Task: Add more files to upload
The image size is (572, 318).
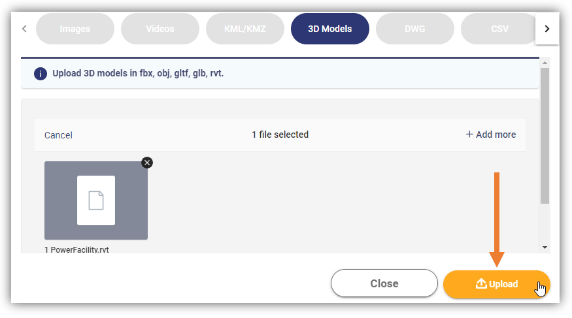Action: tap(491, 135)
